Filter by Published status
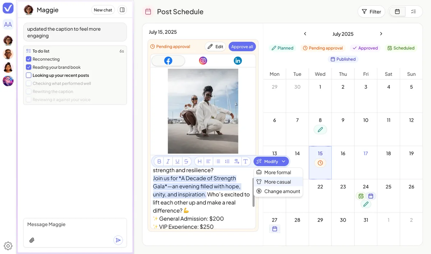431x254 pixels. [343, 59]
